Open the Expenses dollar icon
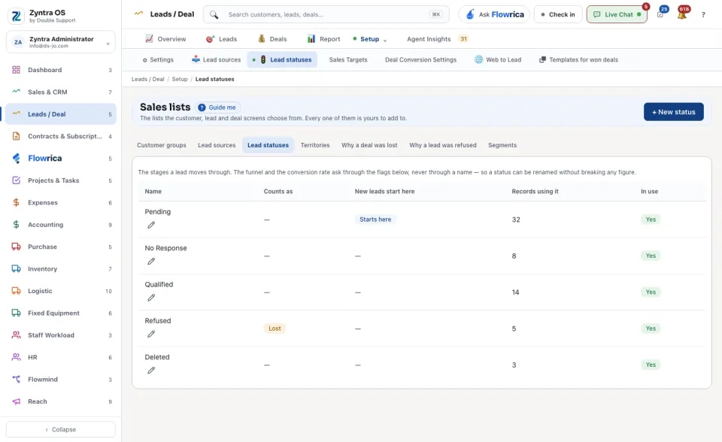 coord(16,203)
